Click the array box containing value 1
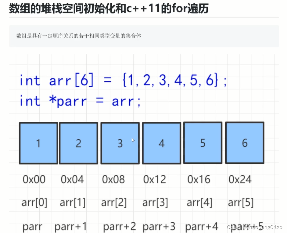 click(x=38, y=143)
